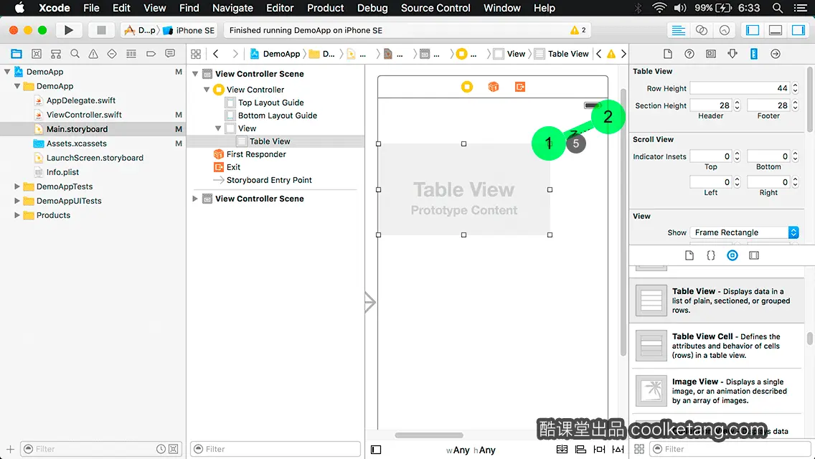Open the Debug menu

tap(372, 8)
